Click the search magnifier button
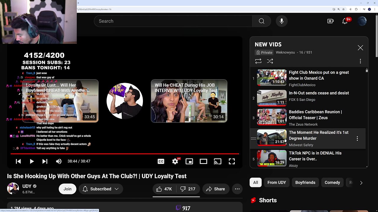Viewport: 378px width, 212px height. 262,21
